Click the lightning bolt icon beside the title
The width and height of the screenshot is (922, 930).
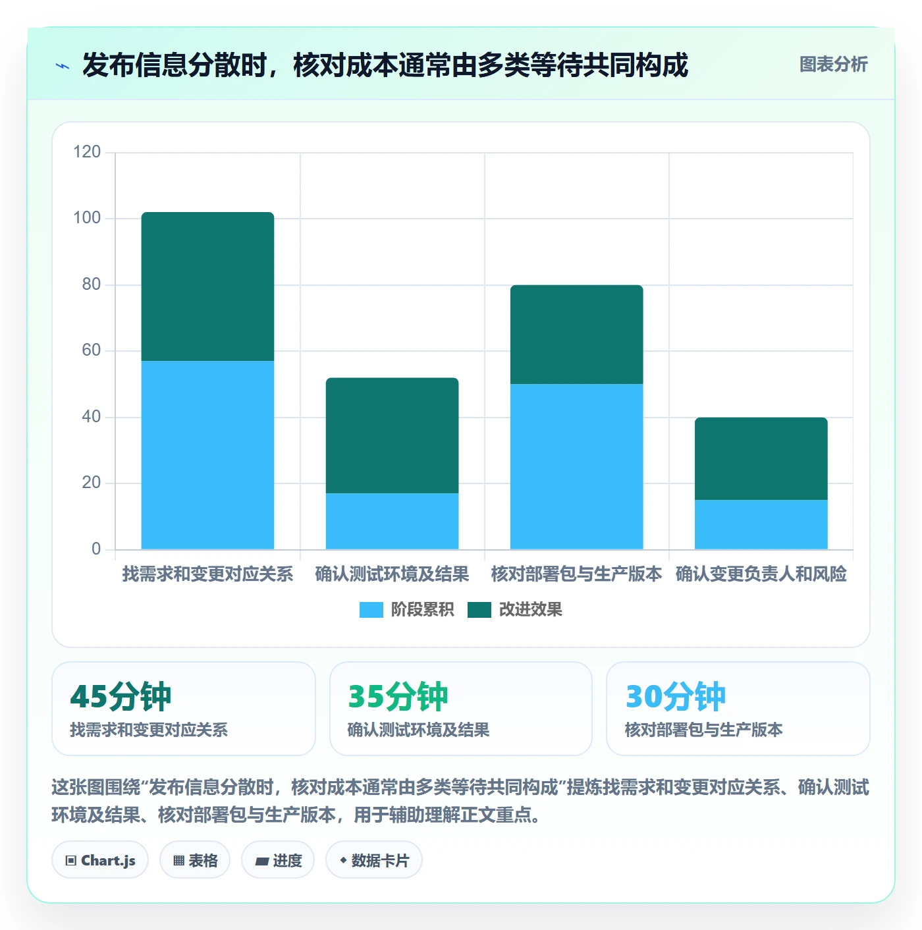(63, 66)
